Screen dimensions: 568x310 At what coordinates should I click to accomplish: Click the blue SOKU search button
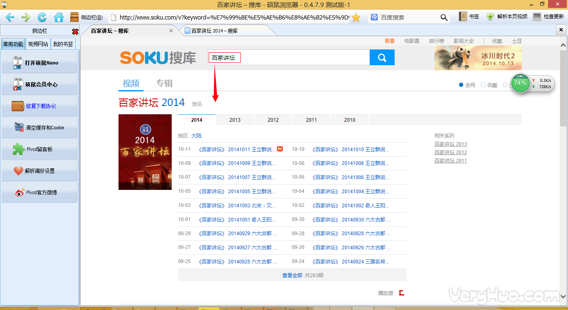coord(382,58)
